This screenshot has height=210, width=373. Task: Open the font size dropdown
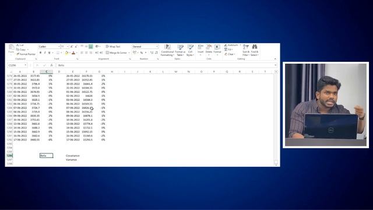(x=68, y=47)
